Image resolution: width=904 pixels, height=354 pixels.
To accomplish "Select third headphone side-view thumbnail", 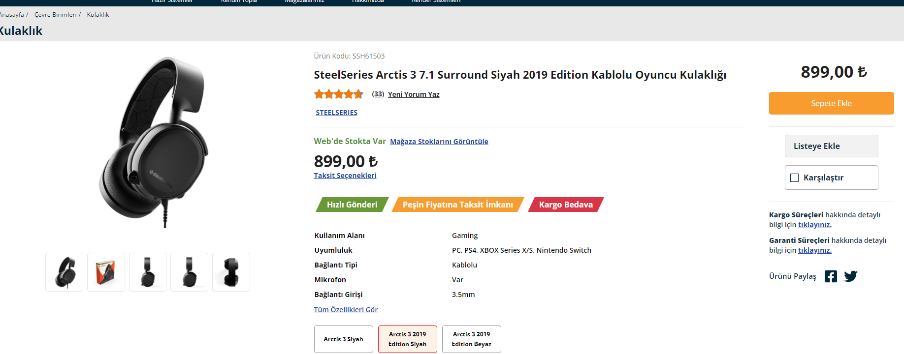I will [x=148, y=272].
